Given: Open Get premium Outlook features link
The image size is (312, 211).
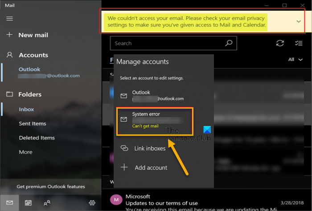Looking at the screenshot, I should [51, 187].
